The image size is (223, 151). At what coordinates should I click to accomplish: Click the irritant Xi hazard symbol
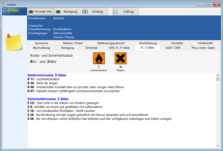121,59
